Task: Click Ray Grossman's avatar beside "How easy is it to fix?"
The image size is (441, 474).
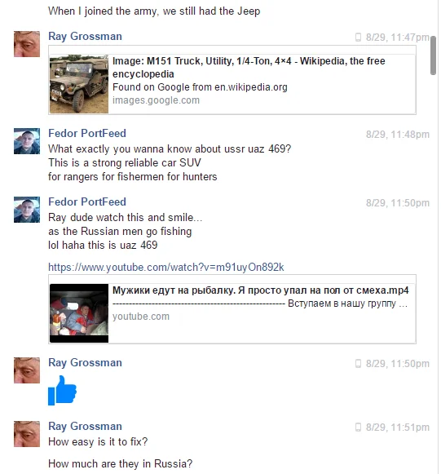Action: [x=27, y=434]
